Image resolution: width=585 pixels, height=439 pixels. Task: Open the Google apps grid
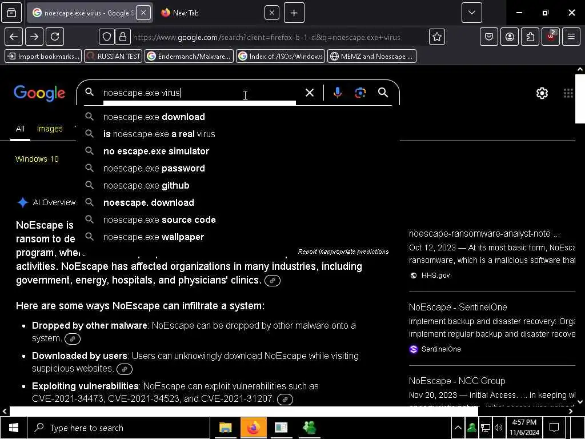coord(568,93)
